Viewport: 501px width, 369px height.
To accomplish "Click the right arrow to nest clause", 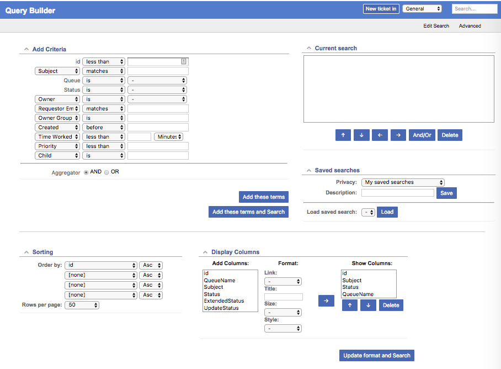I will [x=398, y=135].
